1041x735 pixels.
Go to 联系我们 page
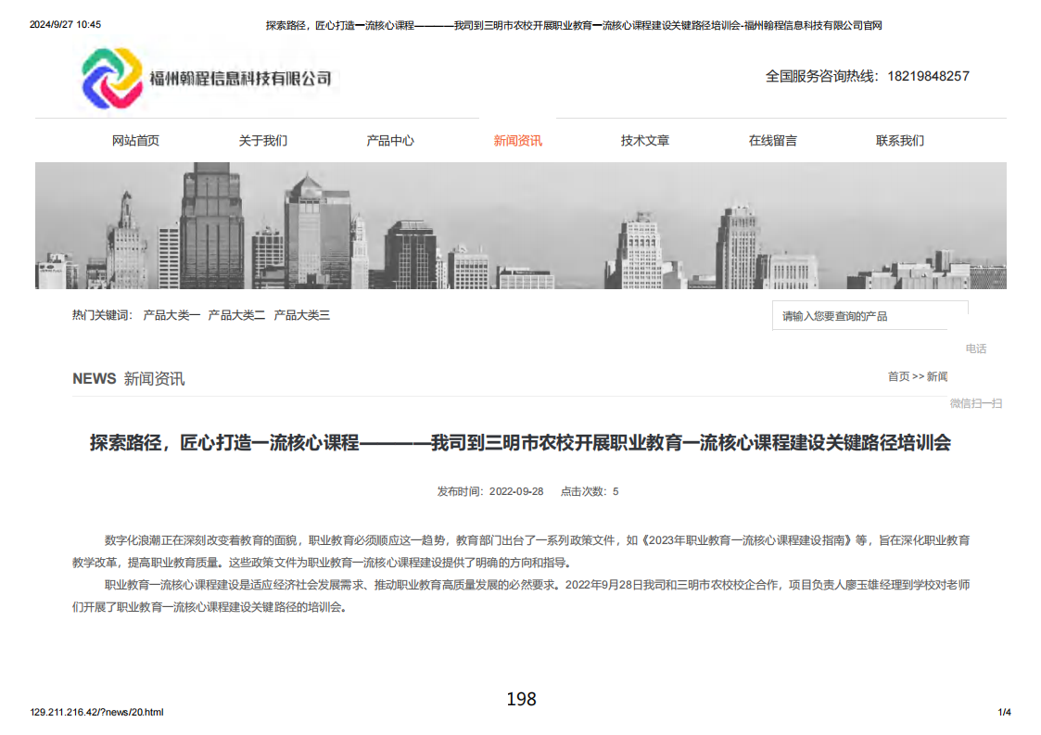click(900, 141)
